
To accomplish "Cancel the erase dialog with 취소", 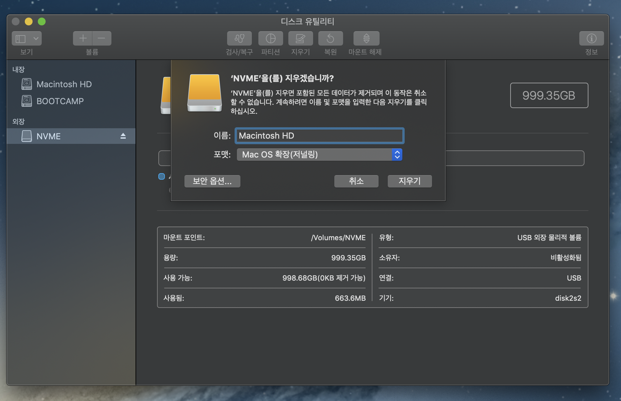I will tap(356, 181).
